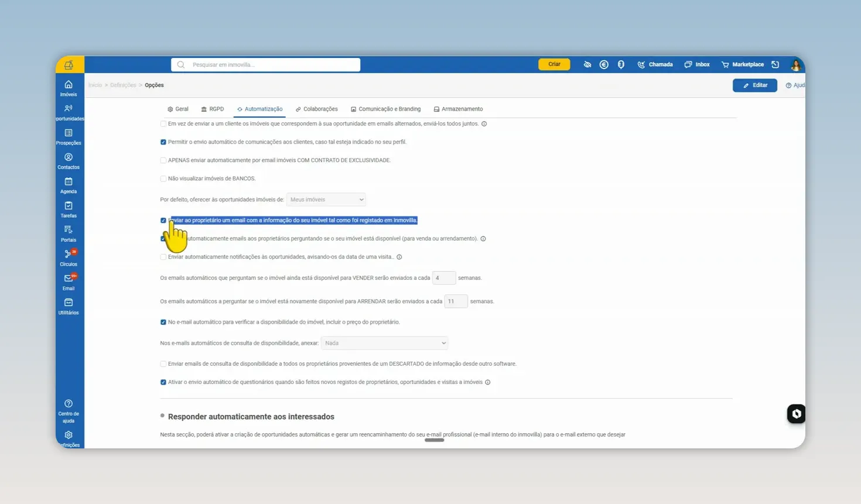
Task: Click the ARRENDAR weeks input showing 11
Action: coord(456,301)
